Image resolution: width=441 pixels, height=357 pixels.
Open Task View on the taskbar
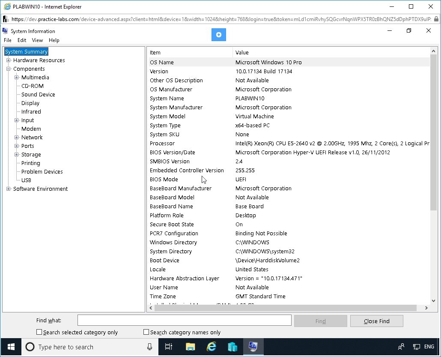pos(168,347)
